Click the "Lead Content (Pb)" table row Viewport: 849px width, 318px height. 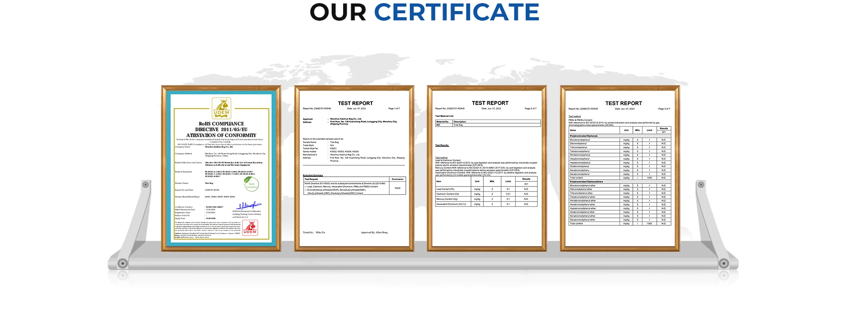(x=486, y=189)
